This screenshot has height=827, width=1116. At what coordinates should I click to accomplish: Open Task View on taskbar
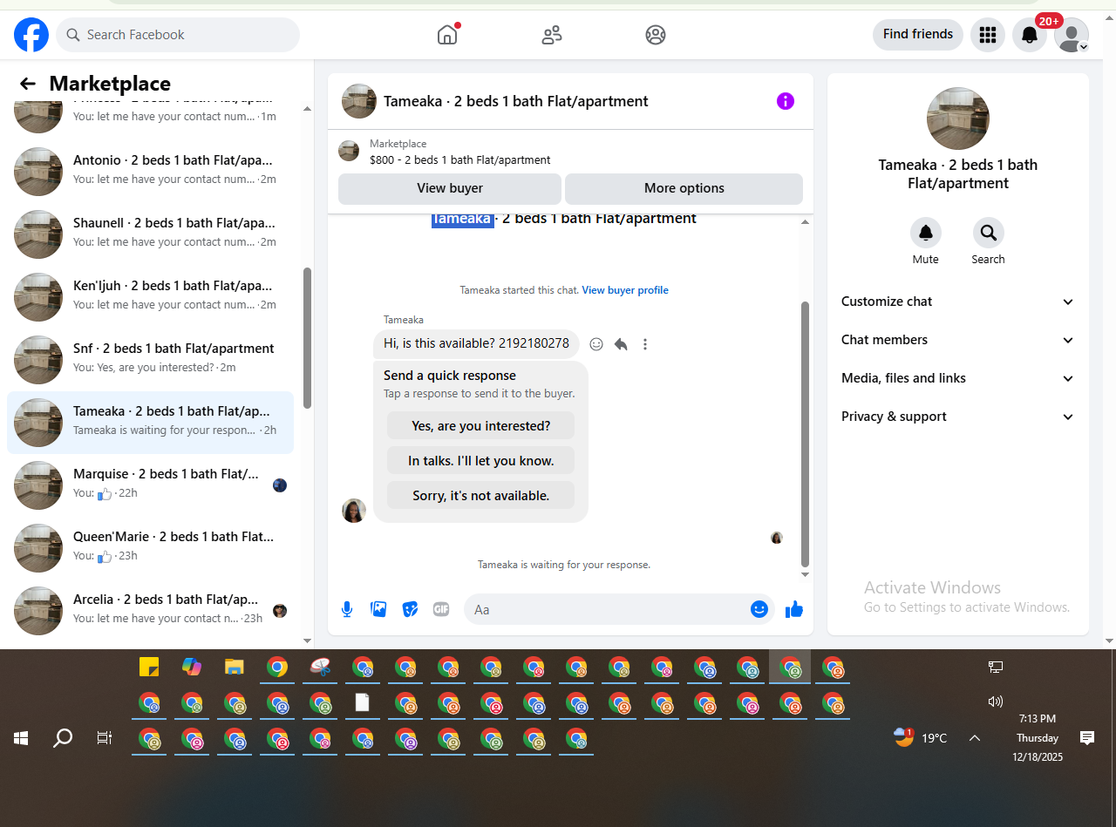click(x=105, y=738)
